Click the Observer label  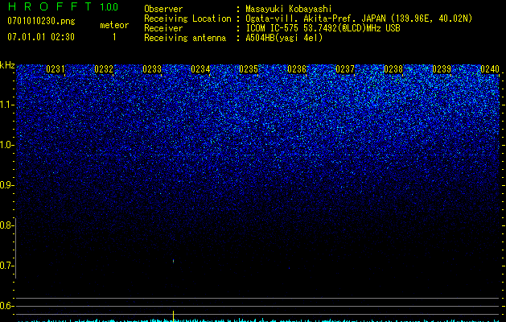click(x=163, y=9)
